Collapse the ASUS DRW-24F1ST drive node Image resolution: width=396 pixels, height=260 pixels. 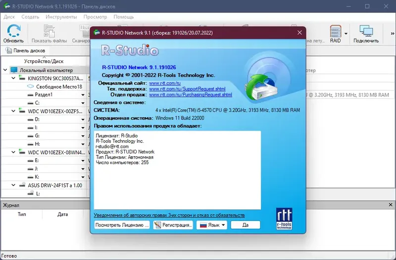tap(13, 185)
